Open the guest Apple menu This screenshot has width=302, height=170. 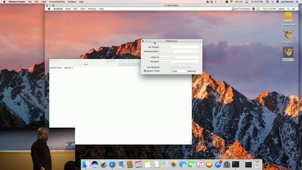(x=49, y=9)
